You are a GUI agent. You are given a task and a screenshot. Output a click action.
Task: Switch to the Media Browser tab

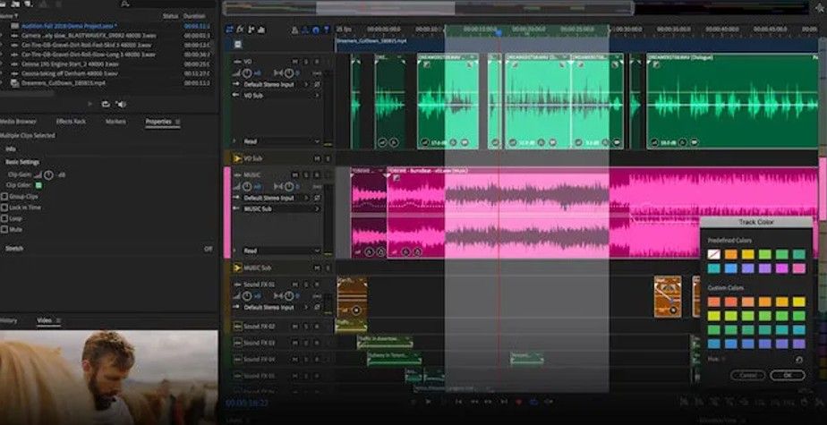coord(18,122)
